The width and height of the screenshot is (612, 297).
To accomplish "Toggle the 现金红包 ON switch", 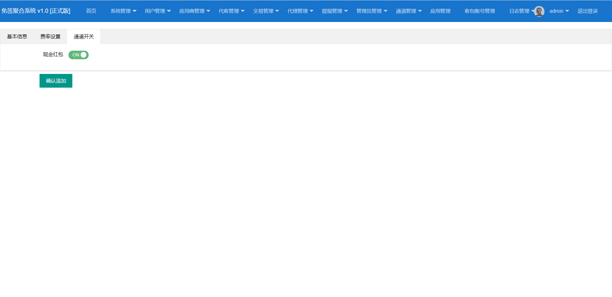I will [x=78, y=55].
